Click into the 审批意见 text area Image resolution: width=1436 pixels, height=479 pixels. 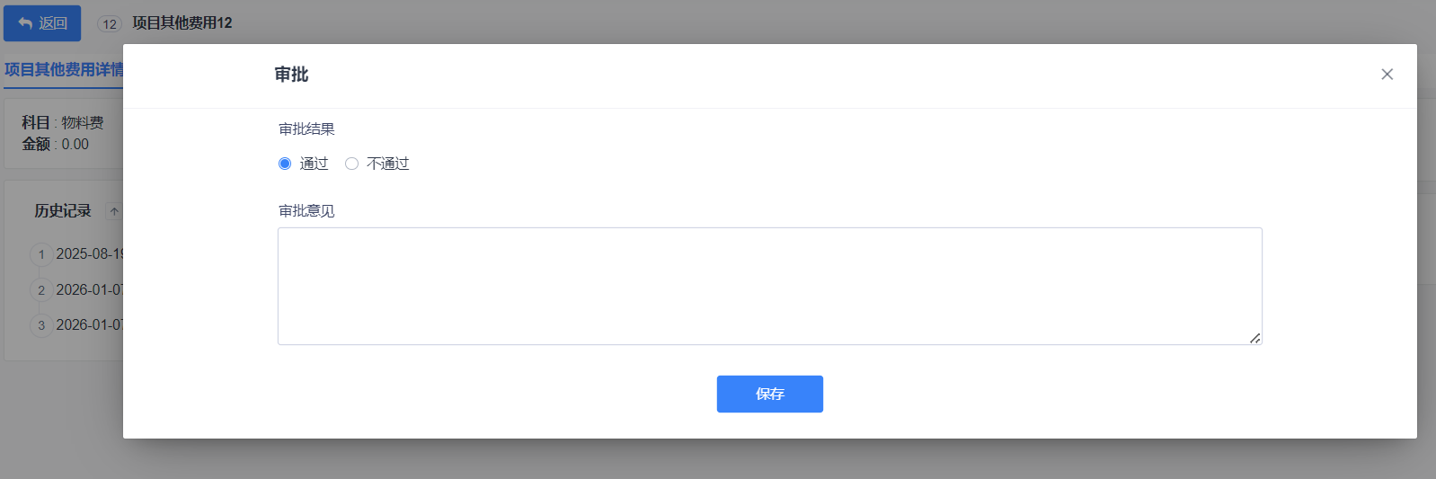pyautogui.click(x=769, y=286)
